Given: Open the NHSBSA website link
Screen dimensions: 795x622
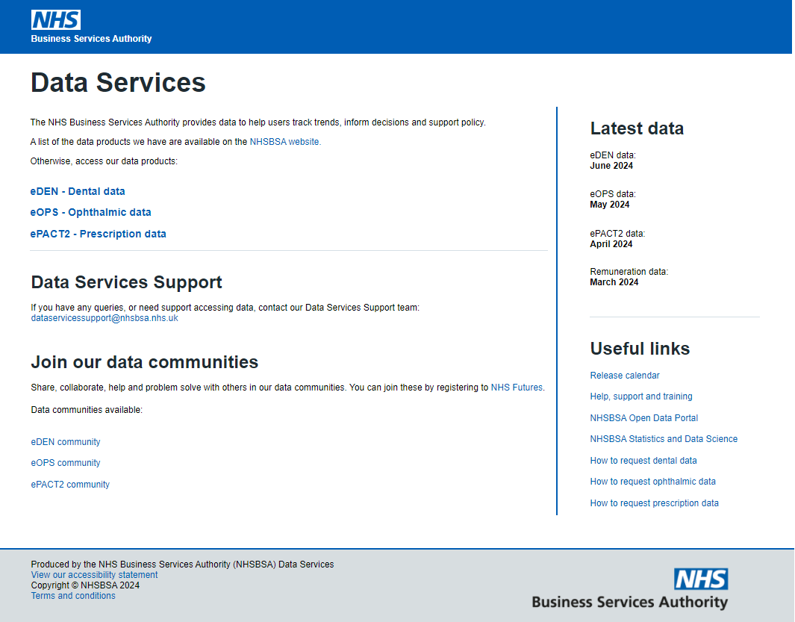Looking at the screenshot, I should point(285,142).
